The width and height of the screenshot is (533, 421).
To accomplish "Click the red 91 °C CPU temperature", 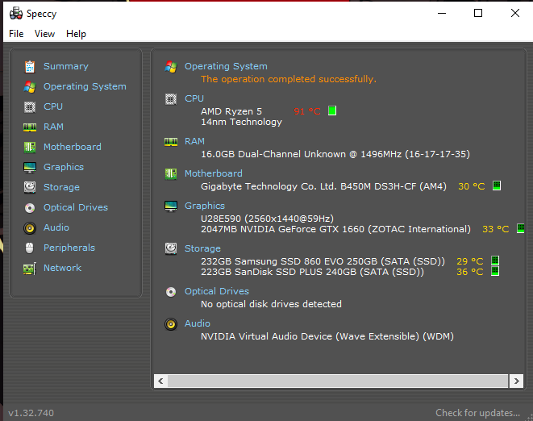I will coord(307,111).
